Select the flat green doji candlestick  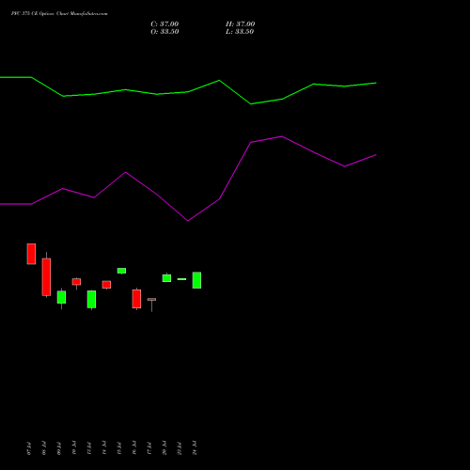[181, 279]
